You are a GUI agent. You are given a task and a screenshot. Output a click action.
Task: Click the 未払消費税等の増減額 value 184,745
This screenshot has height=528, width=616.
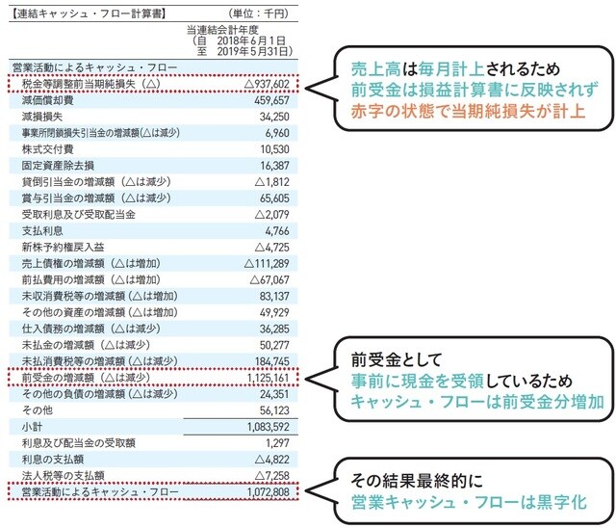click(269, 361)
